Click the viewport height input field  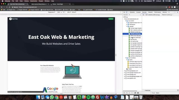tap(64, 12)
